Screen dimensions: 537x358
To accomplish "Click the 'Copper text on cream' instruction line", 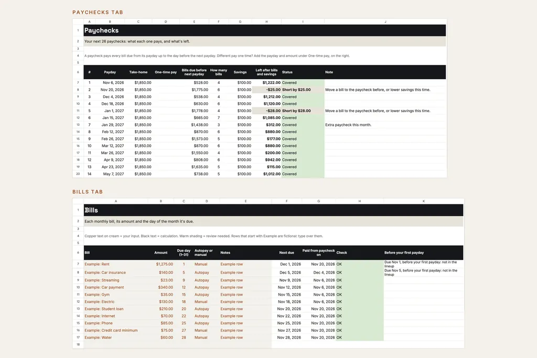I will [x=203, y=236].
